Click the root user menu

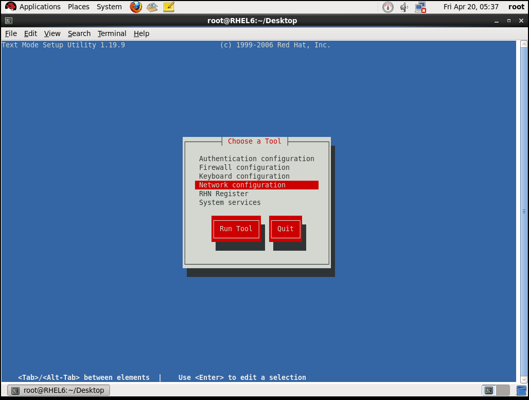[516, 7]
